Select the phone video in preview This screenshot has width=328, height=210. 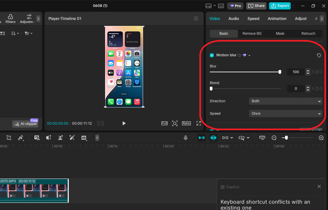(124, 67)
